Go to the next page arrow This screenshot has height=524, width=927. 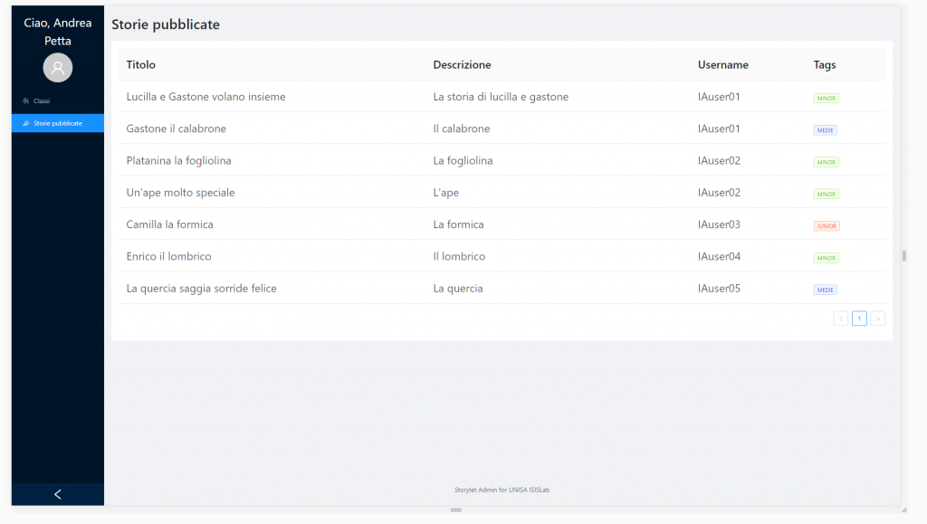pyautogui.click(x=877, y=319)
